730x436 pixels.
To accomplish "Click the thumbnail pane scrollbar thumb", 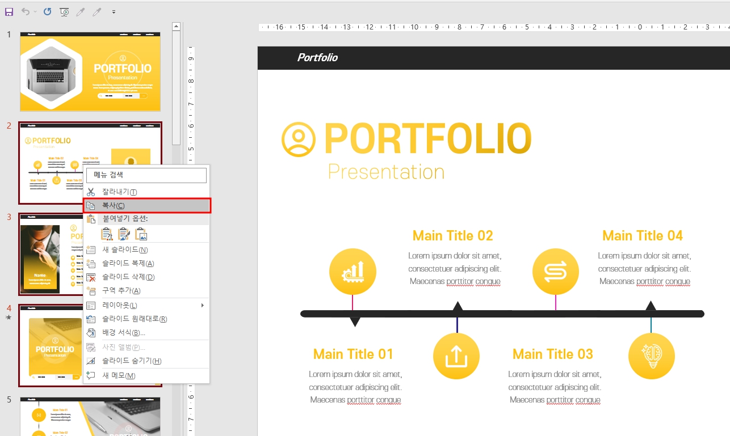I will tap(176, 88).
